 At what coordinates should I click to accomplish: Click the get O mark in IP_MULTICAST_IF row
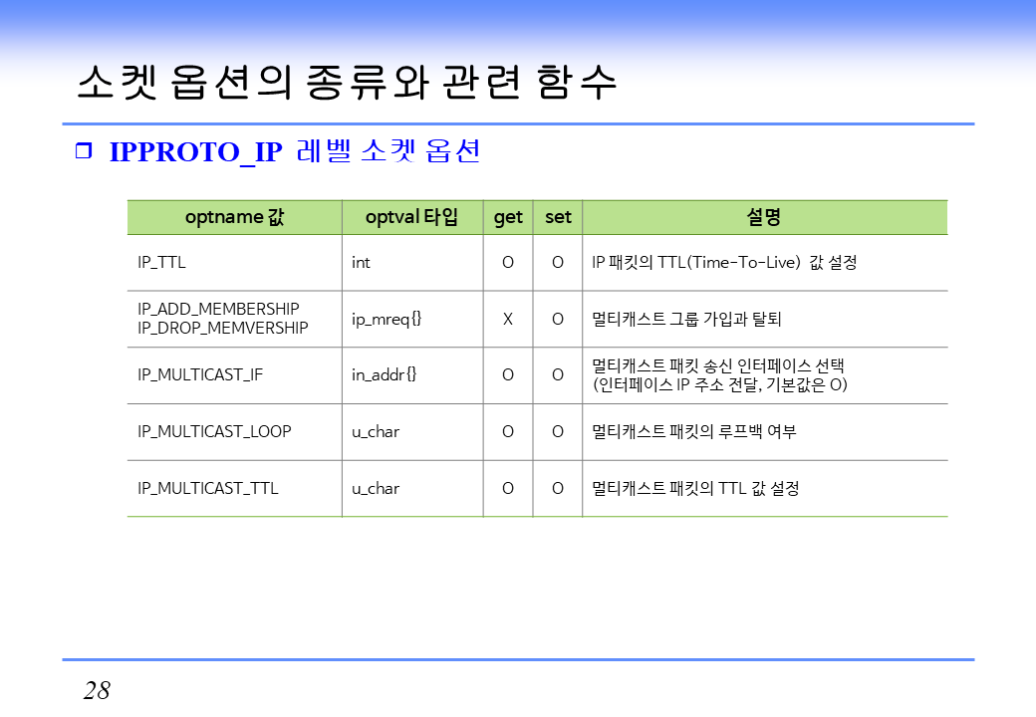508,374
